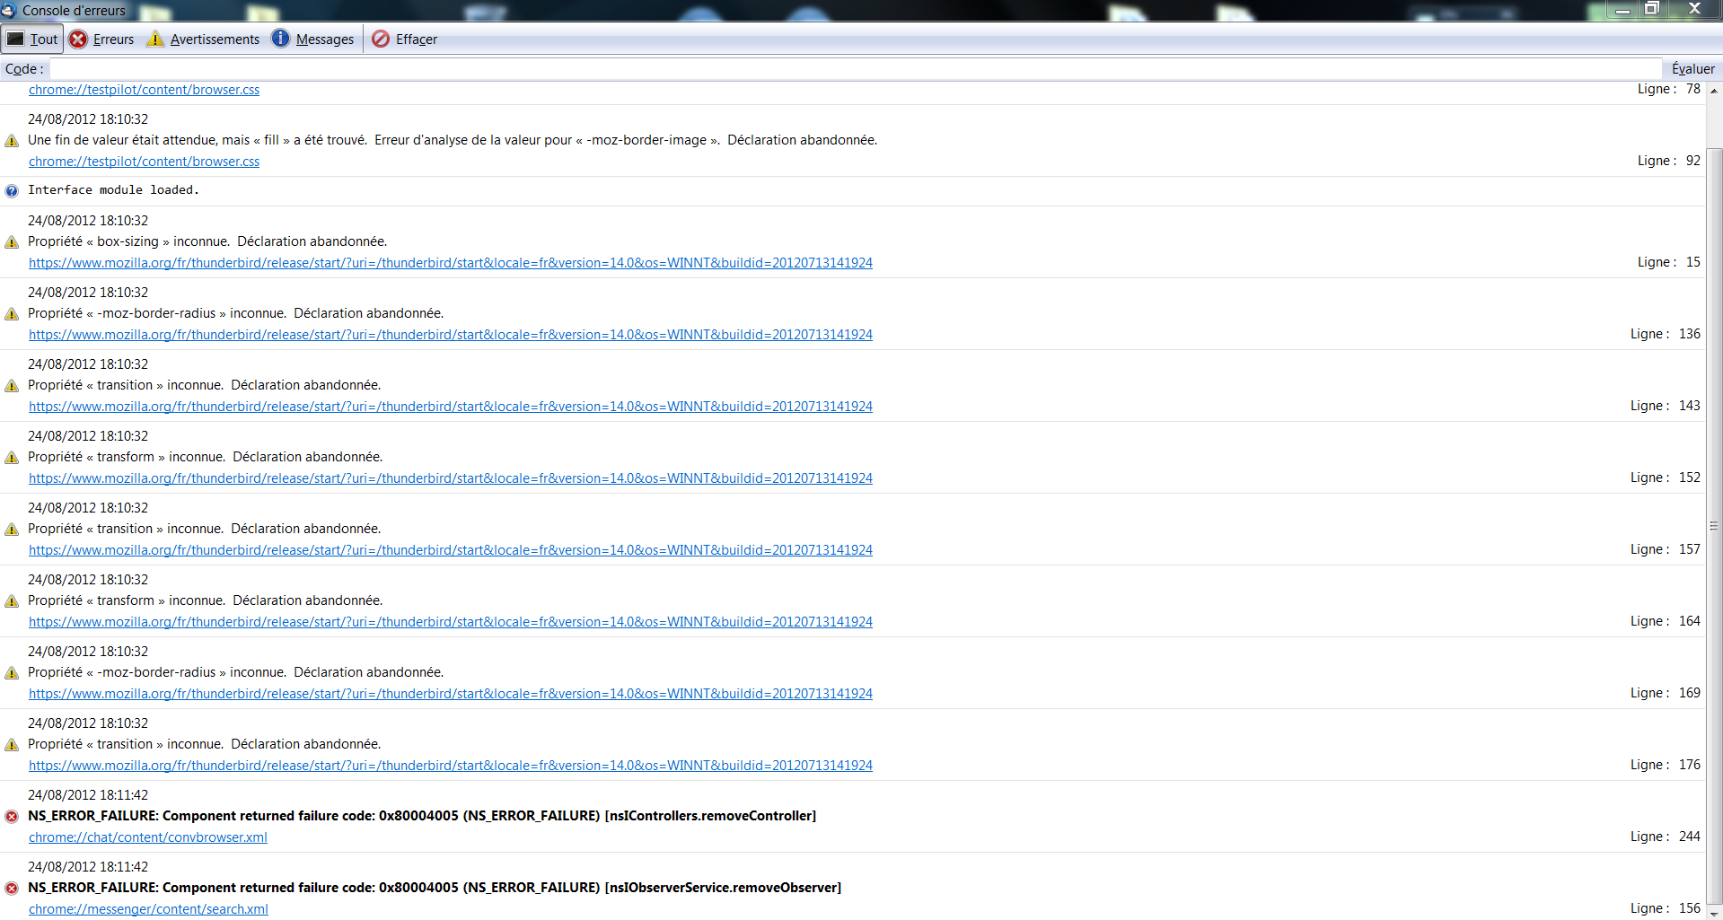Viewport: 1723px width, 920px height.
Task: Select the 'Ligne : 244' value
Action: pos(1666,837)
